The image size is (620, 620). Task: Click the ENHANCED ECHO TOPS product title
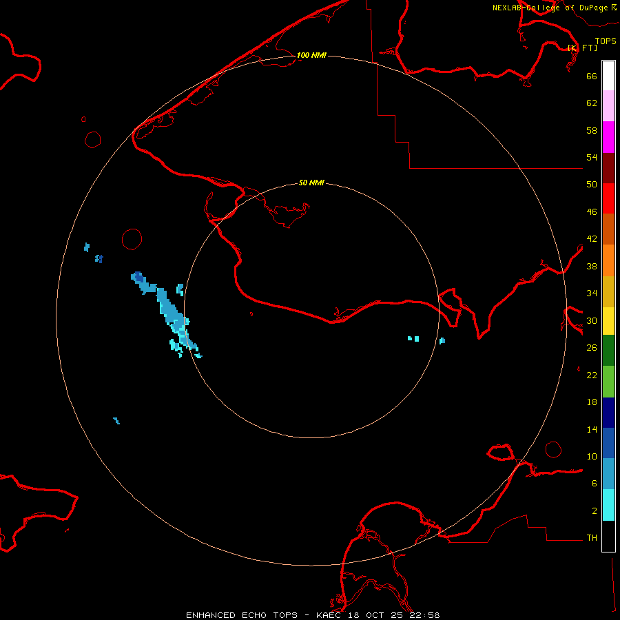click(x=242, y=615)
